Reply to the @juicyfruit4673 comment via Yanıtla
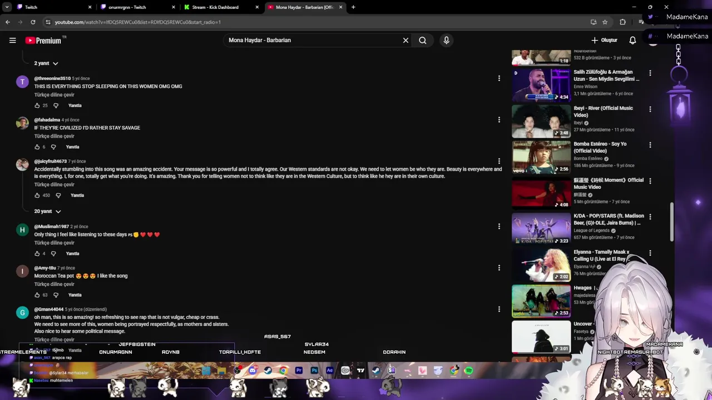This screenshot has height=400, width=712. pyautogui.click(x=77, y=196)
